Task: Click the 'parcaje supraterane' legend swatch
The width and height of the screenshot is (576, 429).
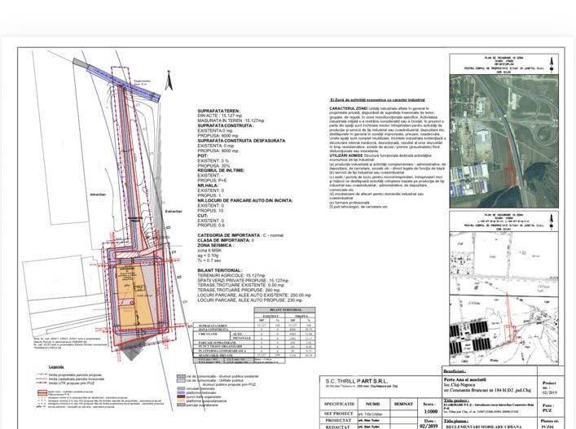Action: [181, 405]
